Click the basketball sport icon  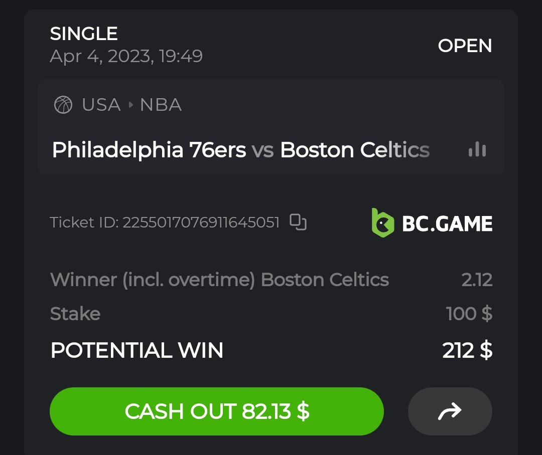click(x=63, y=105)
